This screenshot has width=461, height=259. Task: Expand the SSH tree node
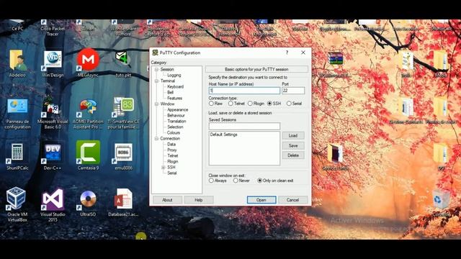[x=164, y=168]
